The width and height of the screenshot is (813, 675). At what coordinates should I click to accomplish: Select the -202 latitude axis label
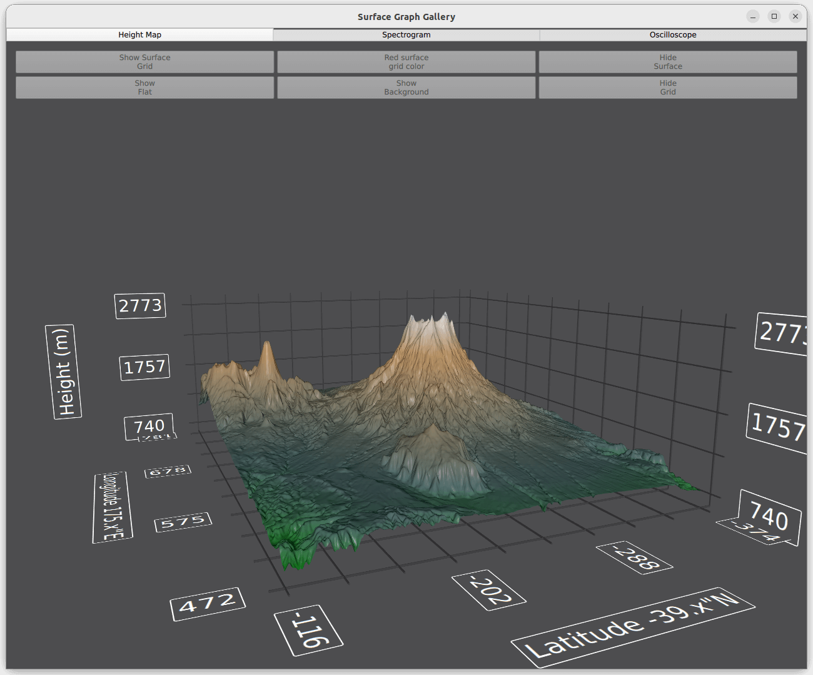[x=488, y=590]
